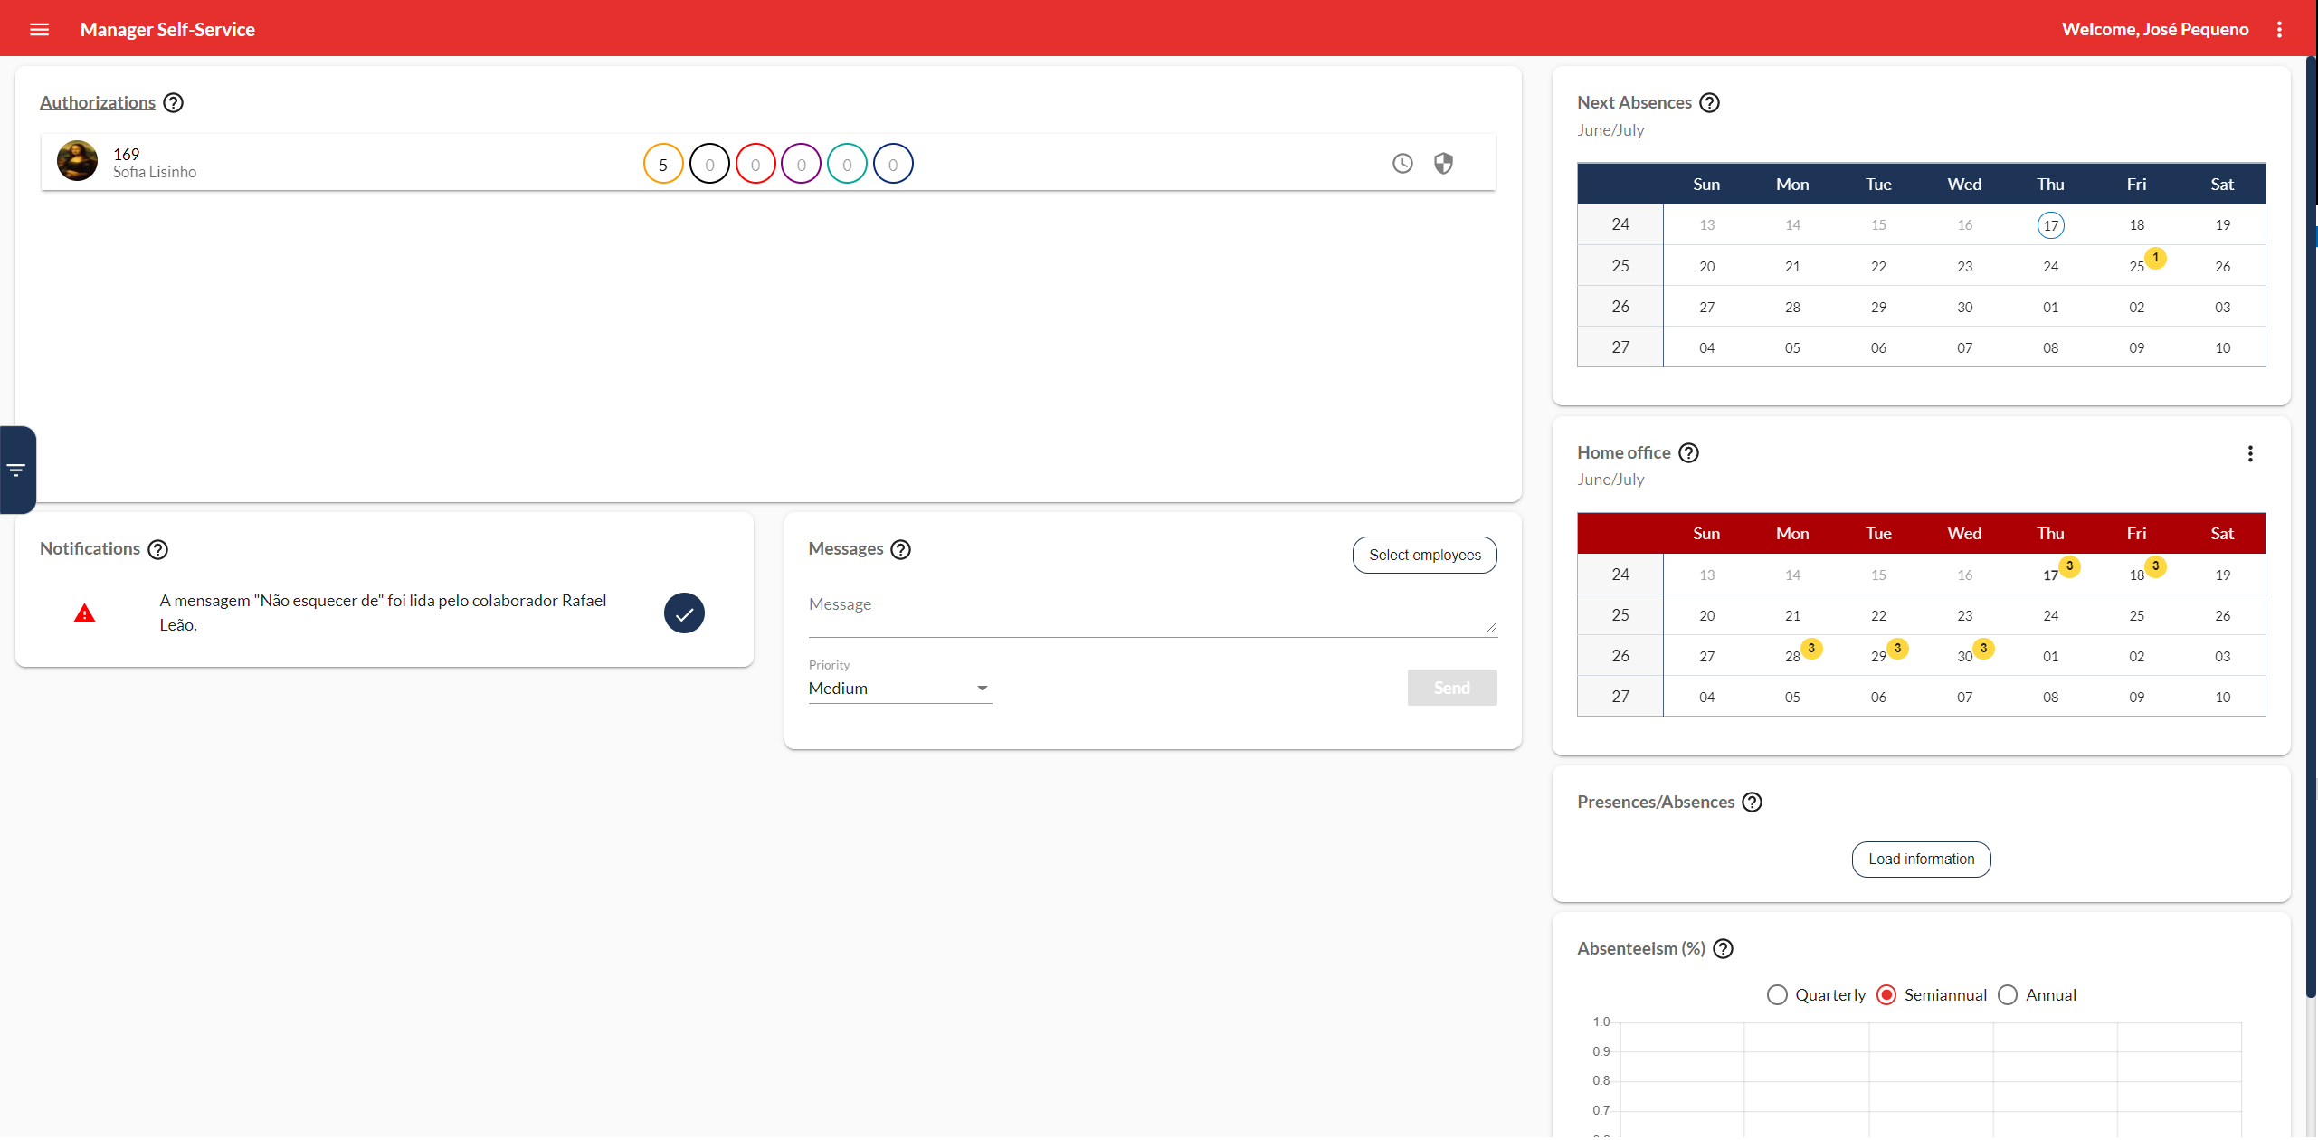Click the help icon next to Messages
2318x1140 pixels.
coord(900,549)
